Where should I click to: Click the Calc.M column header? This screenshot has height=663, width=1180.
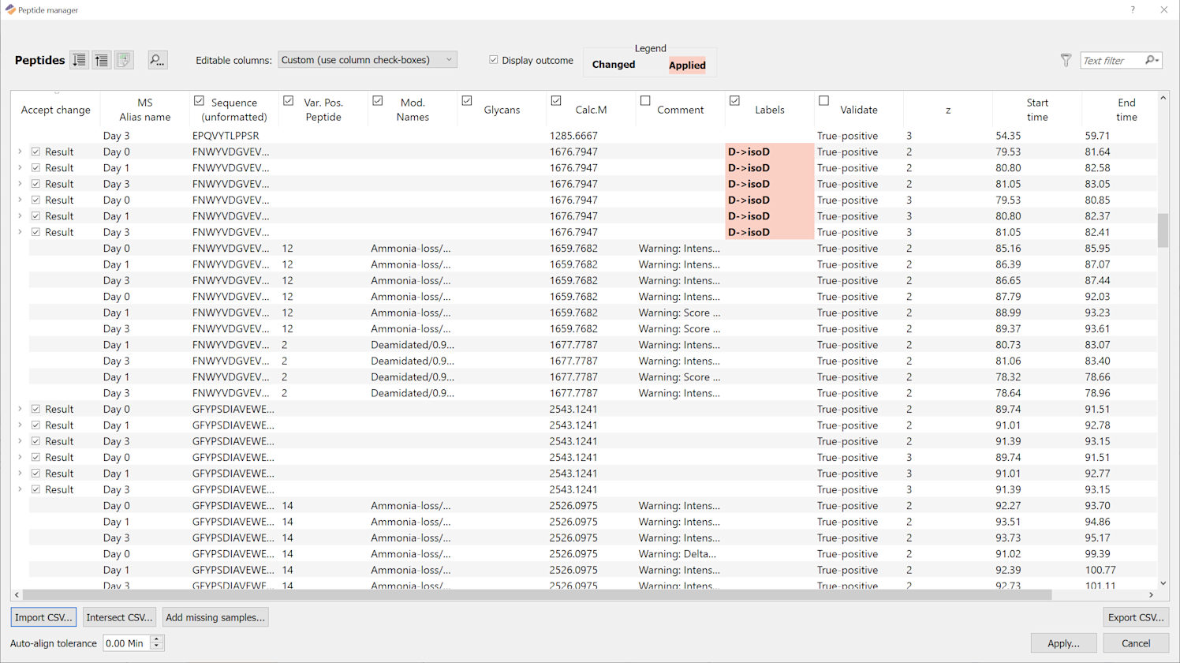(x=591, y=110)
